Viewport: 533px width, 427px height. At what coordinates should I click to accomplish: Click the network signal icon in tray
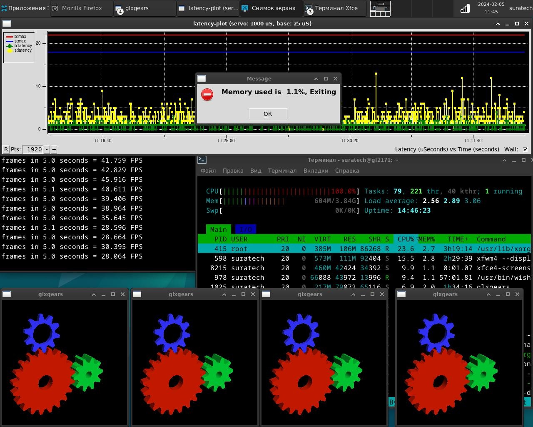point(465,8)
